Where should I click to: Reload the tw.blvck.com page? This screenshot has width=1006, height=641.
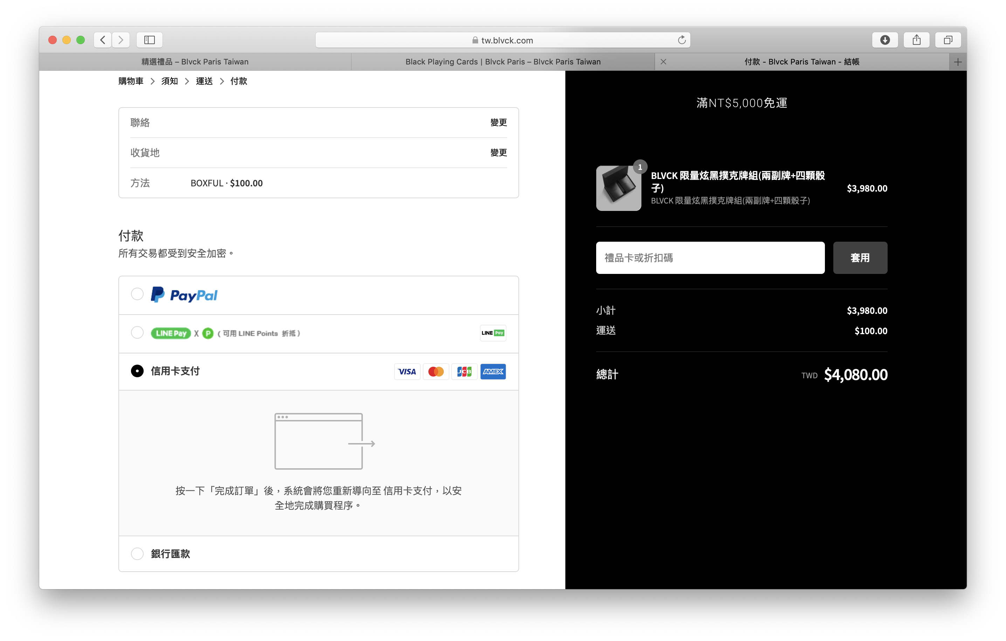click(681, 40)
